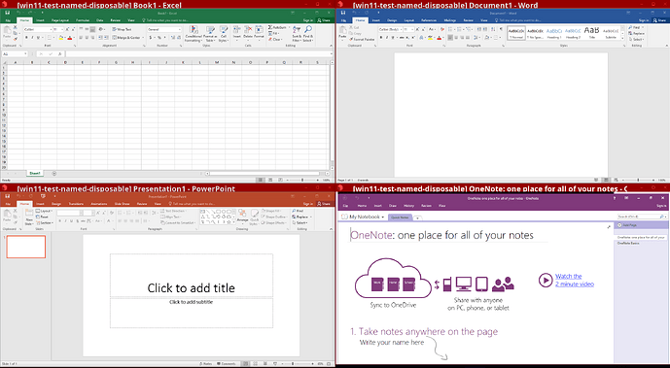Click Share icon in PowerPoint
Image resolution: width=670 pixels, height=368 pixels.
(x=324, y=204)
